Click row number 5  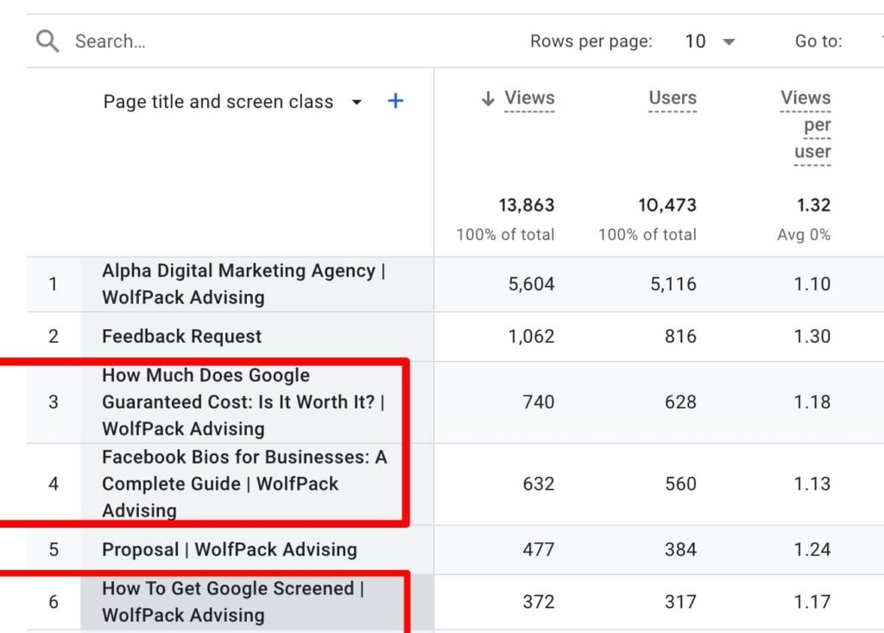pos(53,549)
